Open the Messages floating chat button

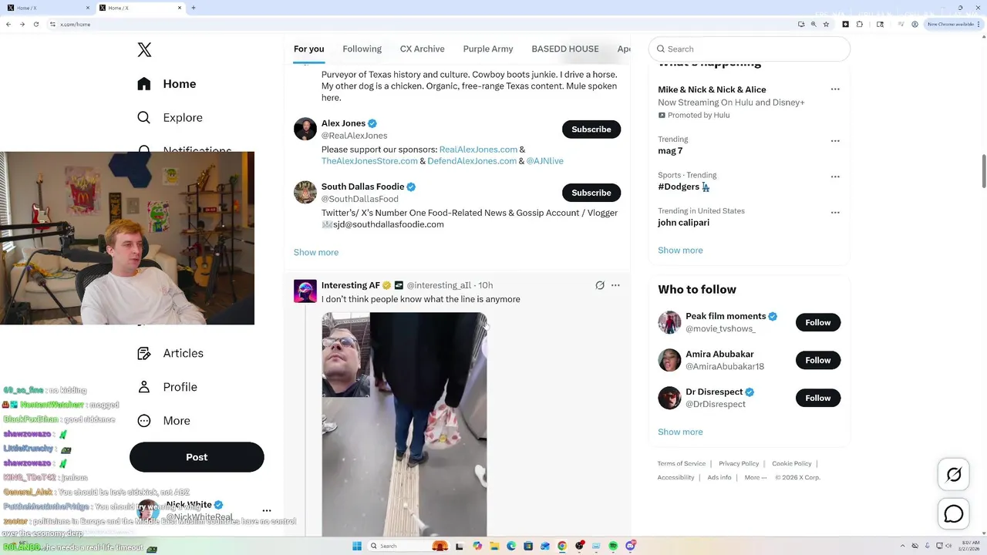point(954,513)
